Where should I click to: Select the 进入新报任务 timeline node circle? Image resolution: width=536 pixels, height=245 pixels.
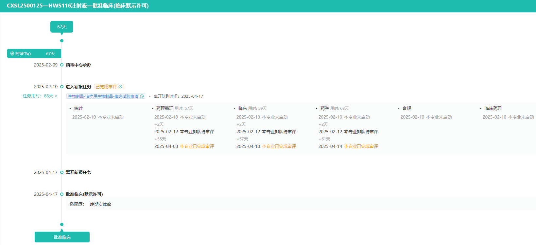coord(62,87)
